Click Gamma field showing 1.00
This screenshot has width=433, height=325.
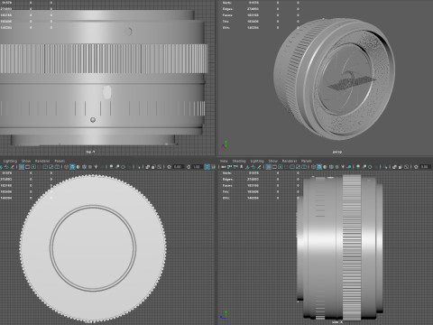(197, 166)
